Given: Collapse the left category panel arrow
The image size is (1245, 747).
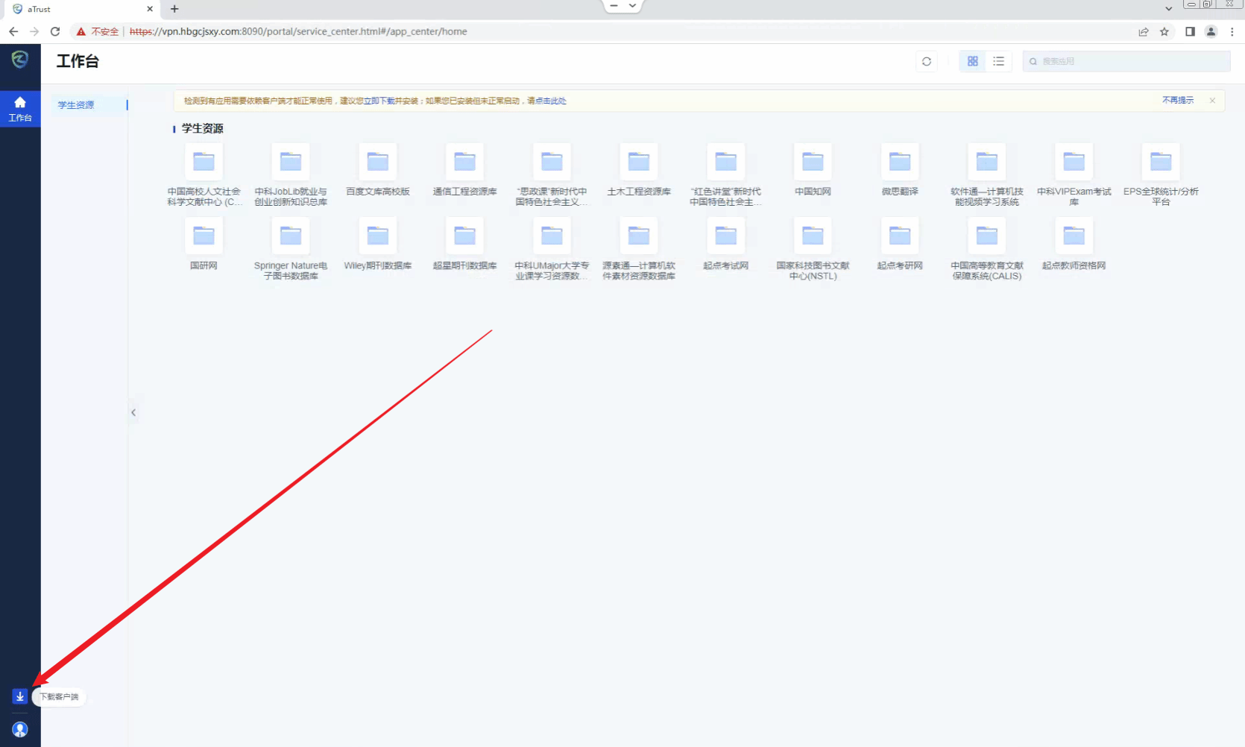Looking at the screenshot, I should click(x=133, y=412).
